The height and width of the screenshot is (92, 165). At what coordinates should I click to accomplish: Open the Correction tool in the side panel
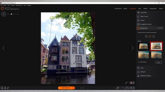coord(150,13)
